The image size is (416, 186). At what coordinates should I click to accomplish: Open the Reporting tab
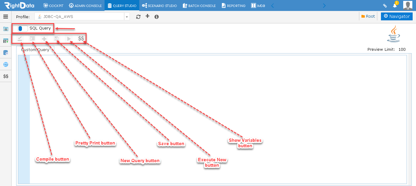(233, 5)
